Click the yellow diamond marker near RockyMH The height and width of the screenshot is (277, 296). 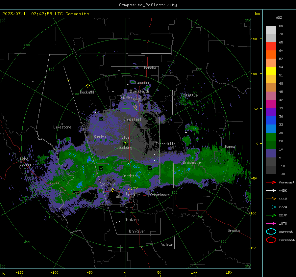[x=88, y=86]
